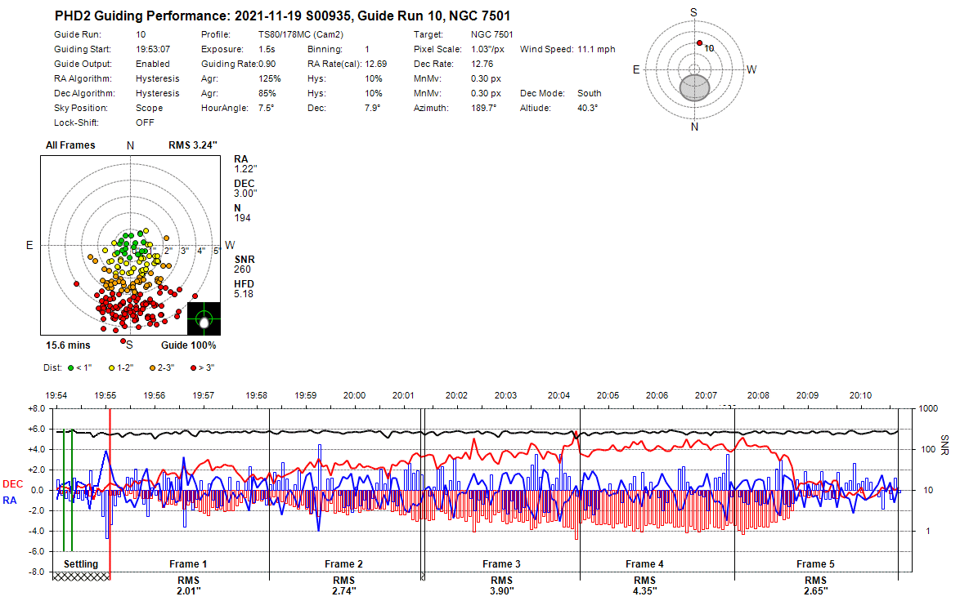Screen dimensions: 960x601
Task: Click the SNR axis label right of graph
Action: (x=944, y=445)
